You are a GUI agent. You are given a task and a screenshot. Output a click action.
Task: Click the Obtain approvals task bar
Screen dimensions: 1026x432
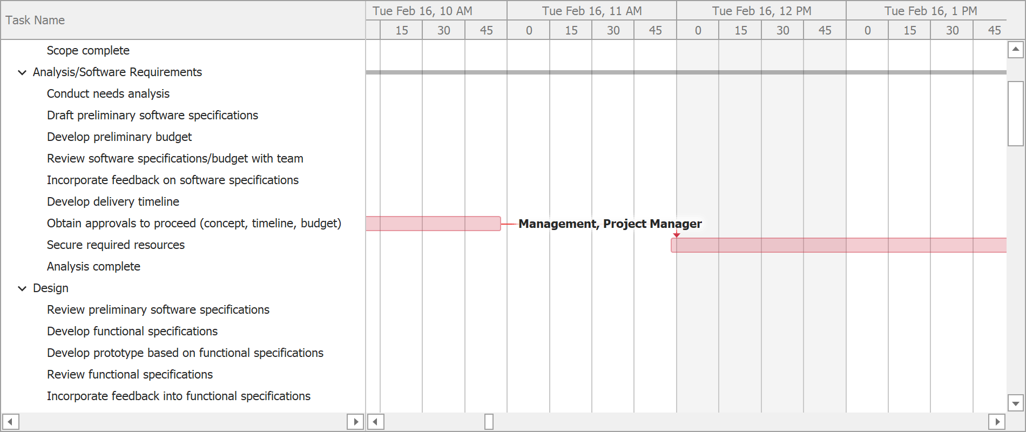click(x=433, y=224)
